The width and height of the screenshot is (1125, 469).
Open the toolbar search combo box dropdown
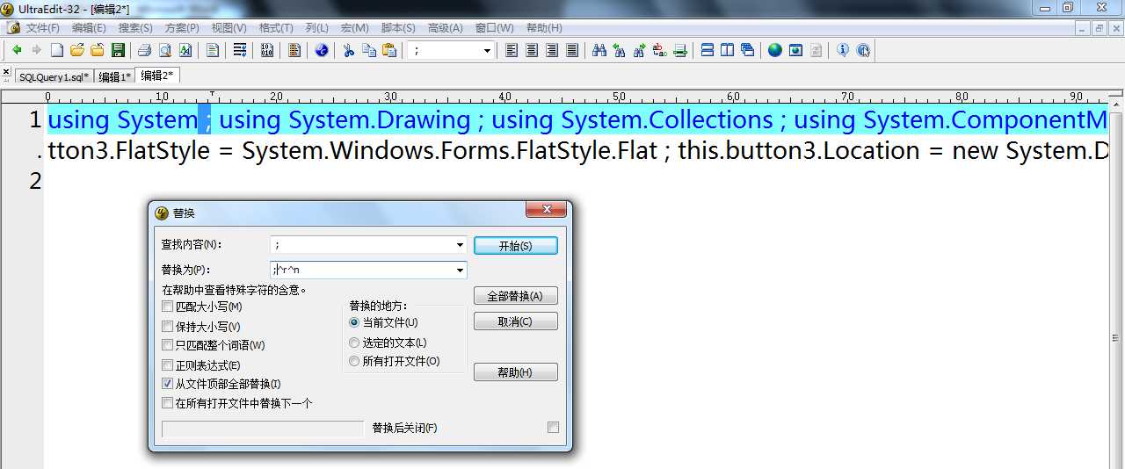coord(487,51)
